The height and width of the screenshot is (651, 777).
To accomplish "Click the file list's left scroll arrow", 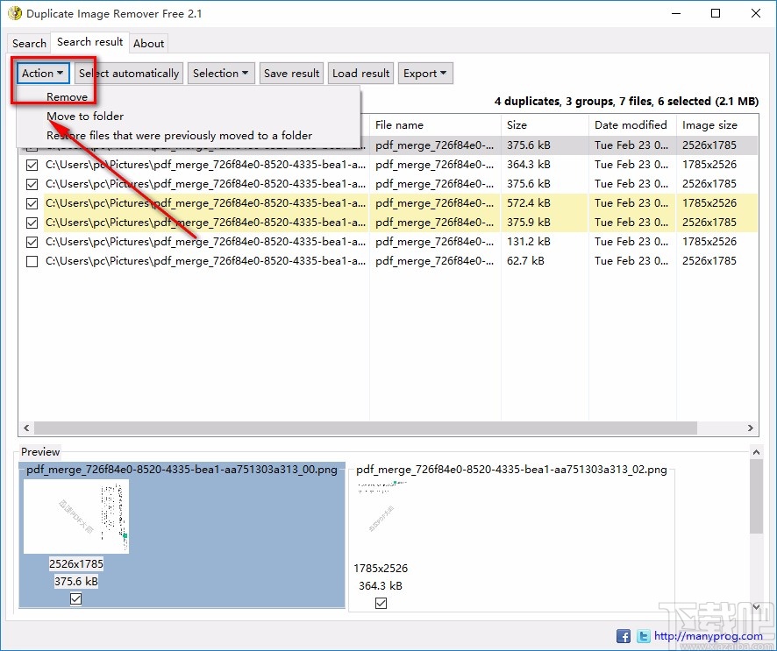I will (x=25, y=428).
